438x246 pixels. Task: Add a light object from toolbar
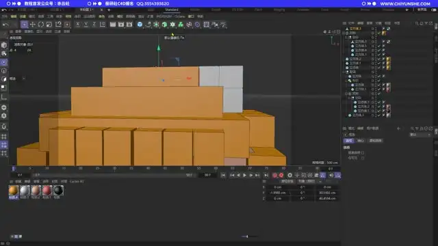[x=223, y=25]
